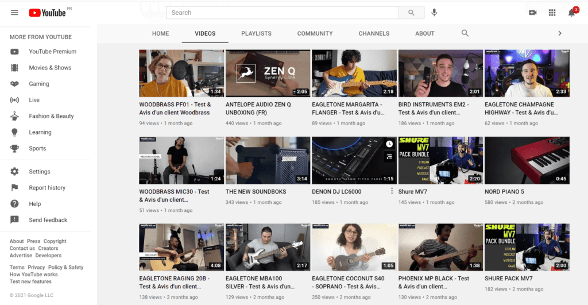The width and height of the screenshot is (588, 305).
Task: Open the Privacy footer link
Action: [36, 268]
